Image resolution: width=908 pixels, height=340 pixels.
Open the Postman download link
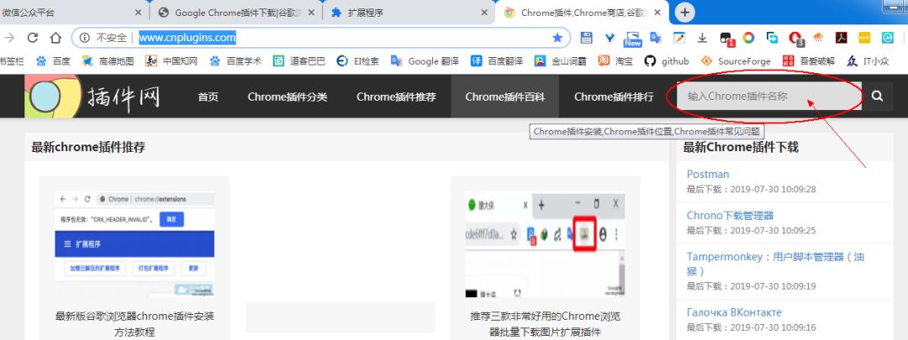pos(708,174)
